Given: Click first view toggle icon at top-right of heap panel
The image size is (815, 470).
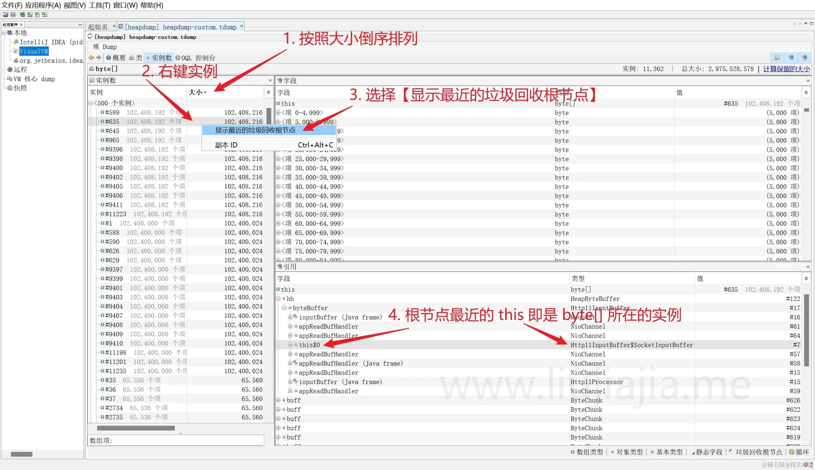Looking at the screenshot, I should 777,57.
